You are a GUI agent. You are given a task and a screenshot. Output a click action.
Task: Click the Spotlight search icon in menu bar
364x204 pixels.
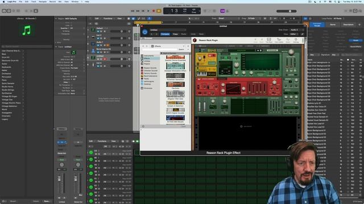pos(335,2)
